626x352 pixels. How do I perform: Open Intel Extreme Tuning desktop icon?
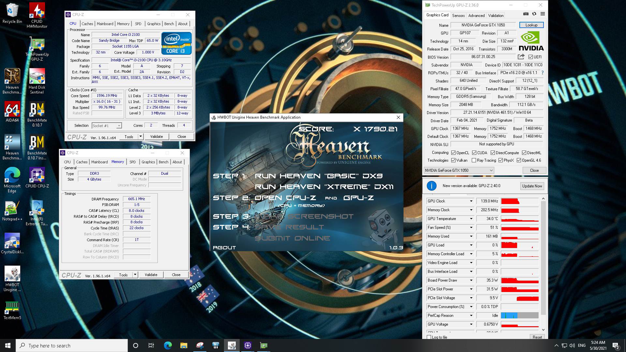(x=37, y=213)
